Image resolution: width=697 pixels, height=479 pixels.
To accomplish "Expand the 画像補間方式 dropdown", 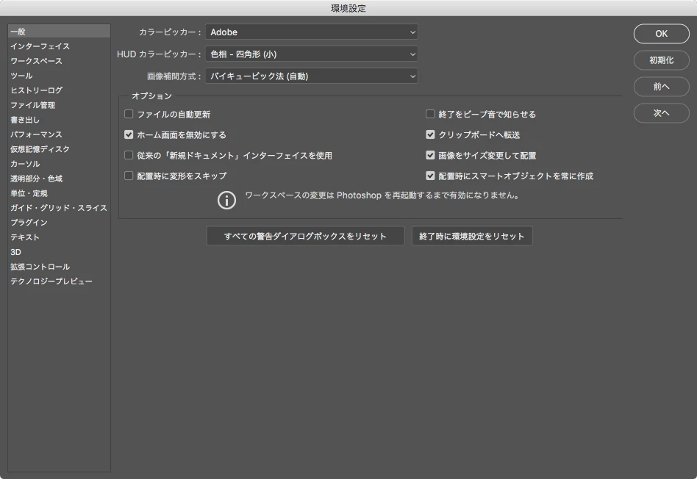I will (312, 76).
